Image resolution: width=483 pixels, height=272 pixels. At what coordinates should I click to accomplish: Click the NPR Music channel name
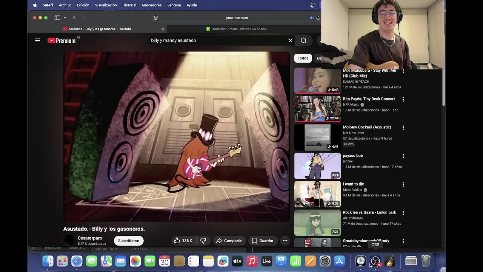tap(351, 105)
